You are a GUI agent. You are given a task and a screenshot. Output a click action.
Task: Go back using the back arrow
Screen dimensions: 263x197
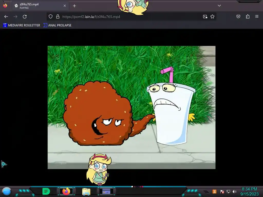(6, 17)
